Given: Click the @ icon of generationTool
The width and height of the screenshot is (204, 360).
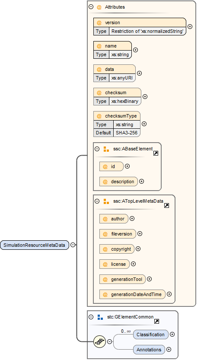Looking at the screenshot, I should pyautogui.click(x=105, y=280).
